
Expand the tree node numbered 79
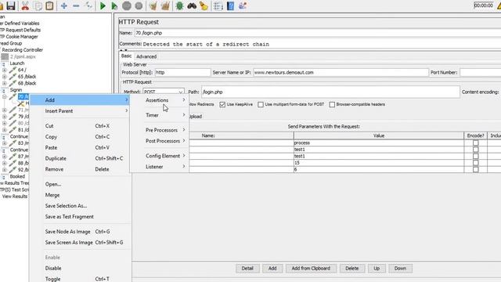point(4,117)
